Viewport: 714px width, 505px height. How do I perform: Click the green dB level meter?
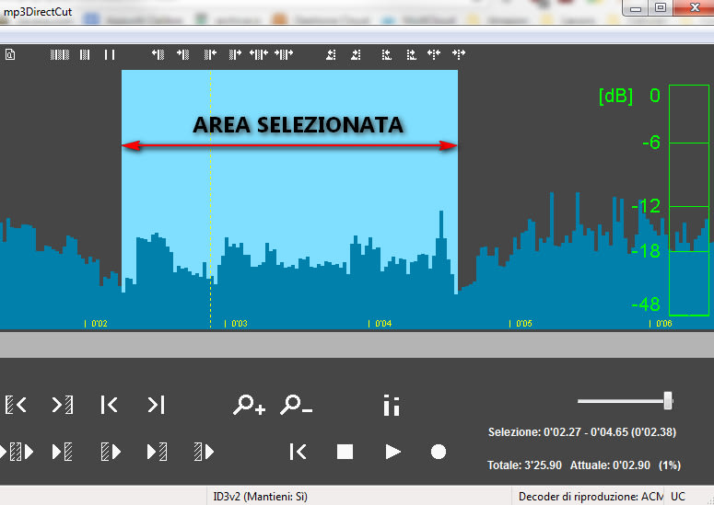click(x=689, y=200)
